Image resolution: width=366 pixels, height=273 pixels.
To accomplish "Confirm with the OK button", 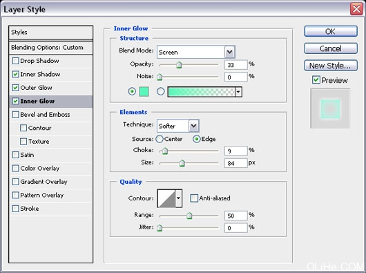I will pos(331,31).
